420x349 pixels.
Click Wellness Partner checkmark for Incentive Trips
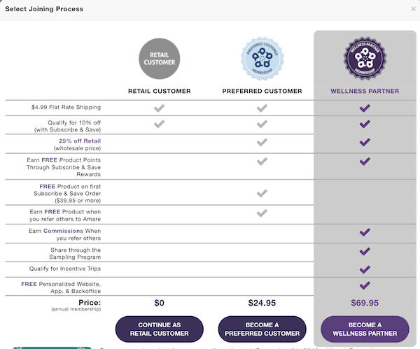365,269
